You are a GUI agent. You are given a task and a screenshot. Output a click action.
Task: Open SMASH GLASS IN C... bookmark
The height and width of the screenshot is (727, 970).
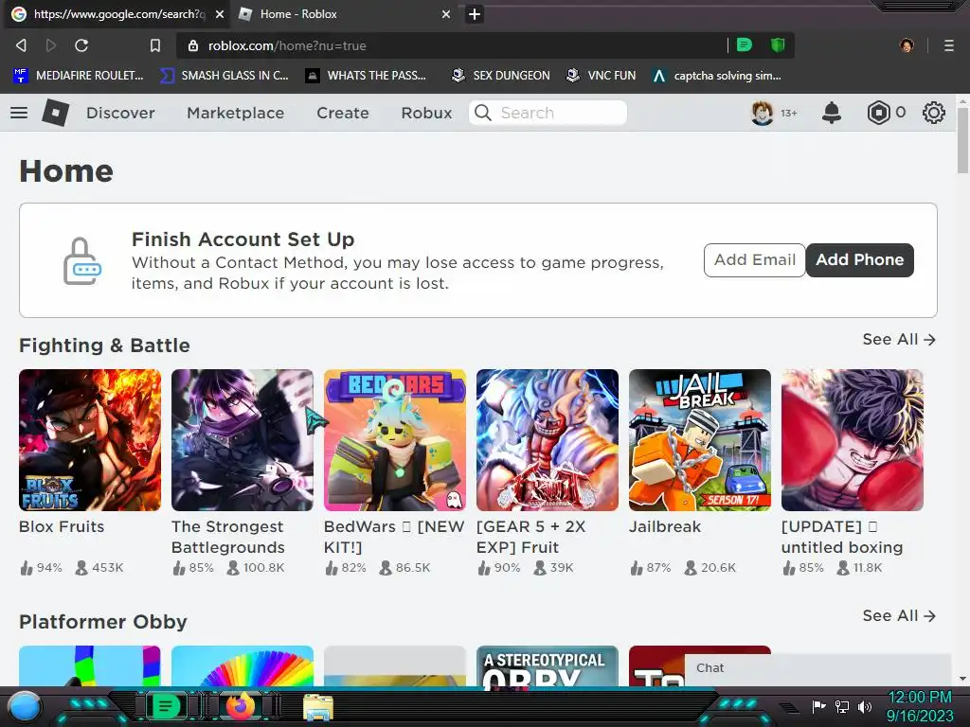[225, 76]
